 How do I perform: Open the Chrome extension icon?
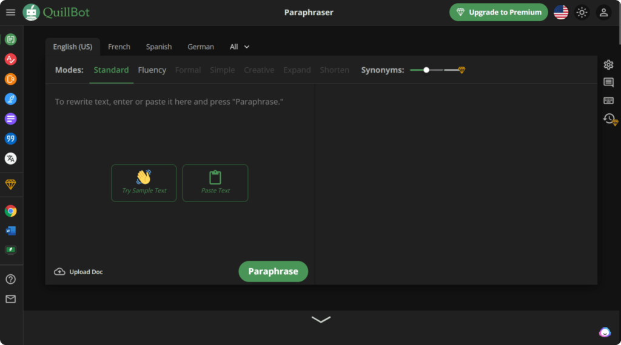pos(11,211)
